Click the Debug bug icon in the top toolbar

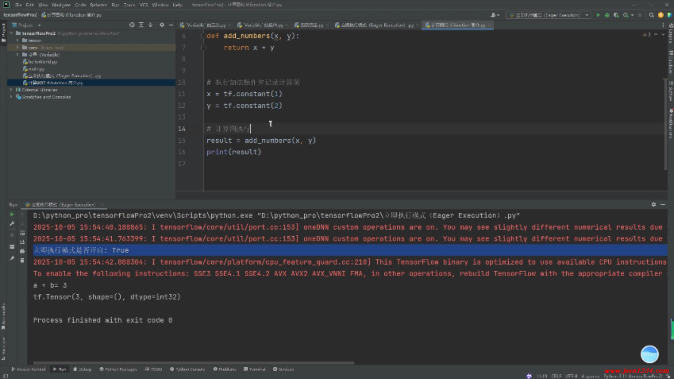(x=607, y=15)
